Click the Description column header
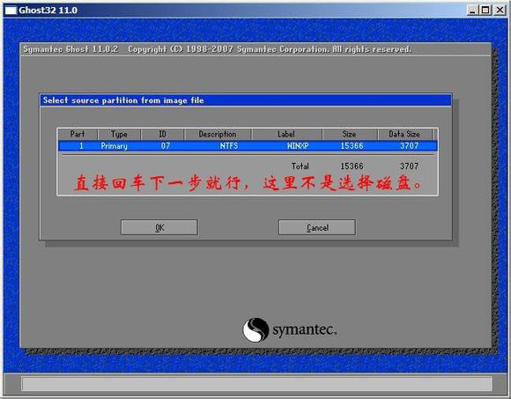The image size is (511, 399). point(218,134)
